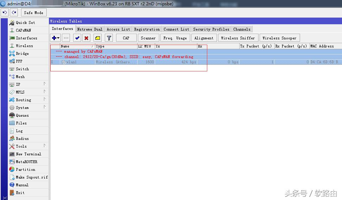
Task: Disable interface with red X
Action: click(x=86, y=38)
